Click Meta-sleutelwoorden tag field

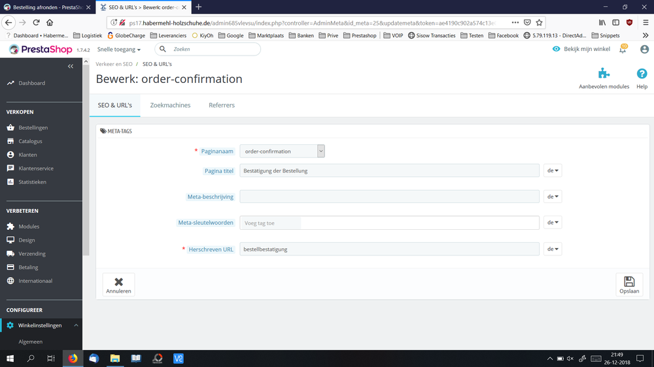(389, 223)
